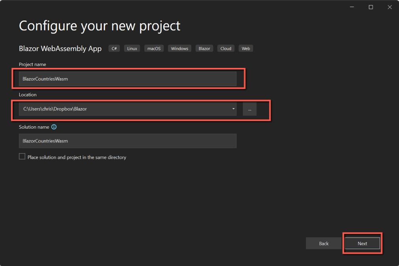399x266 pixels.
Task: Expand the Location path dropdown arrow
Action: [233, 109]
